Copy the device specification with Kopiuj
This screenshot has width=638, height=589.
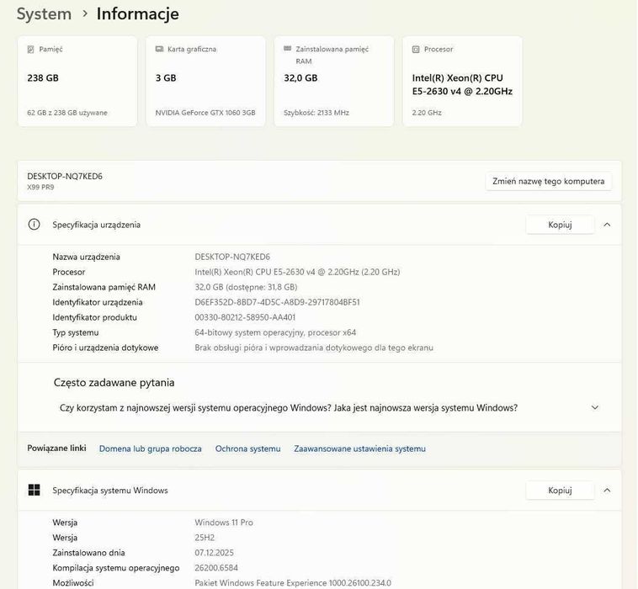click(560, 225)
